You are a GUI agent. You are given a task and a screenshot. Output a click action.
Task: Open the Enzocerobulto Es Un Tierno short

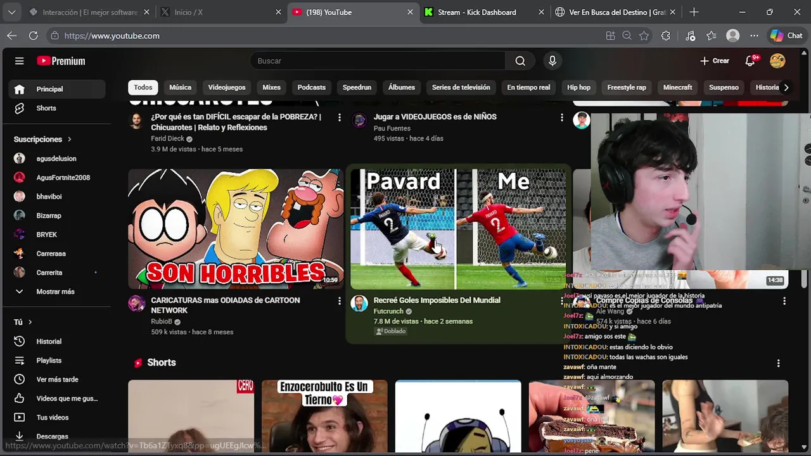click(324, 416)
